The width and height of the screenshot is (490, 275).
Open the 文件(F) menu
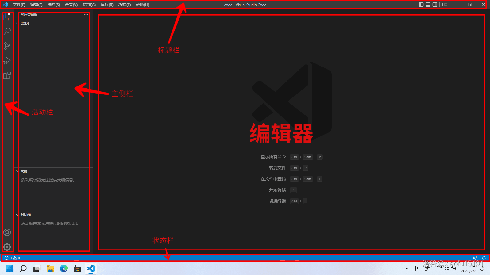(x=19, y=5)
